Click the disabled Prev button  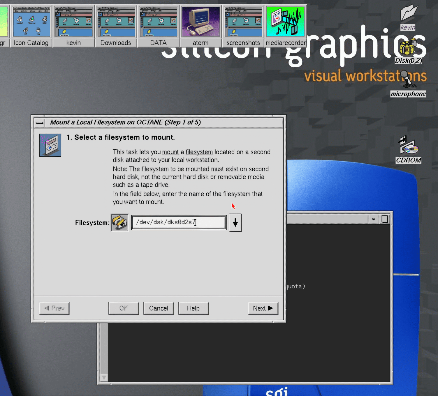54,308
